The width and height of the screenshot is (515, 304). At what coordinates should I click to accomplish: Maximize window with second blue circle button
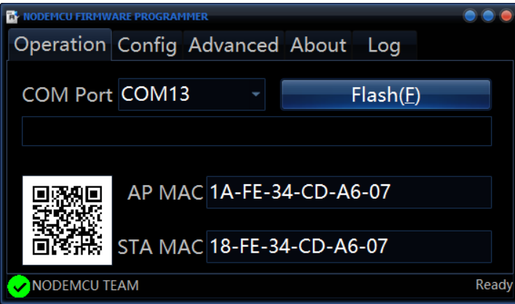[488, 16]
